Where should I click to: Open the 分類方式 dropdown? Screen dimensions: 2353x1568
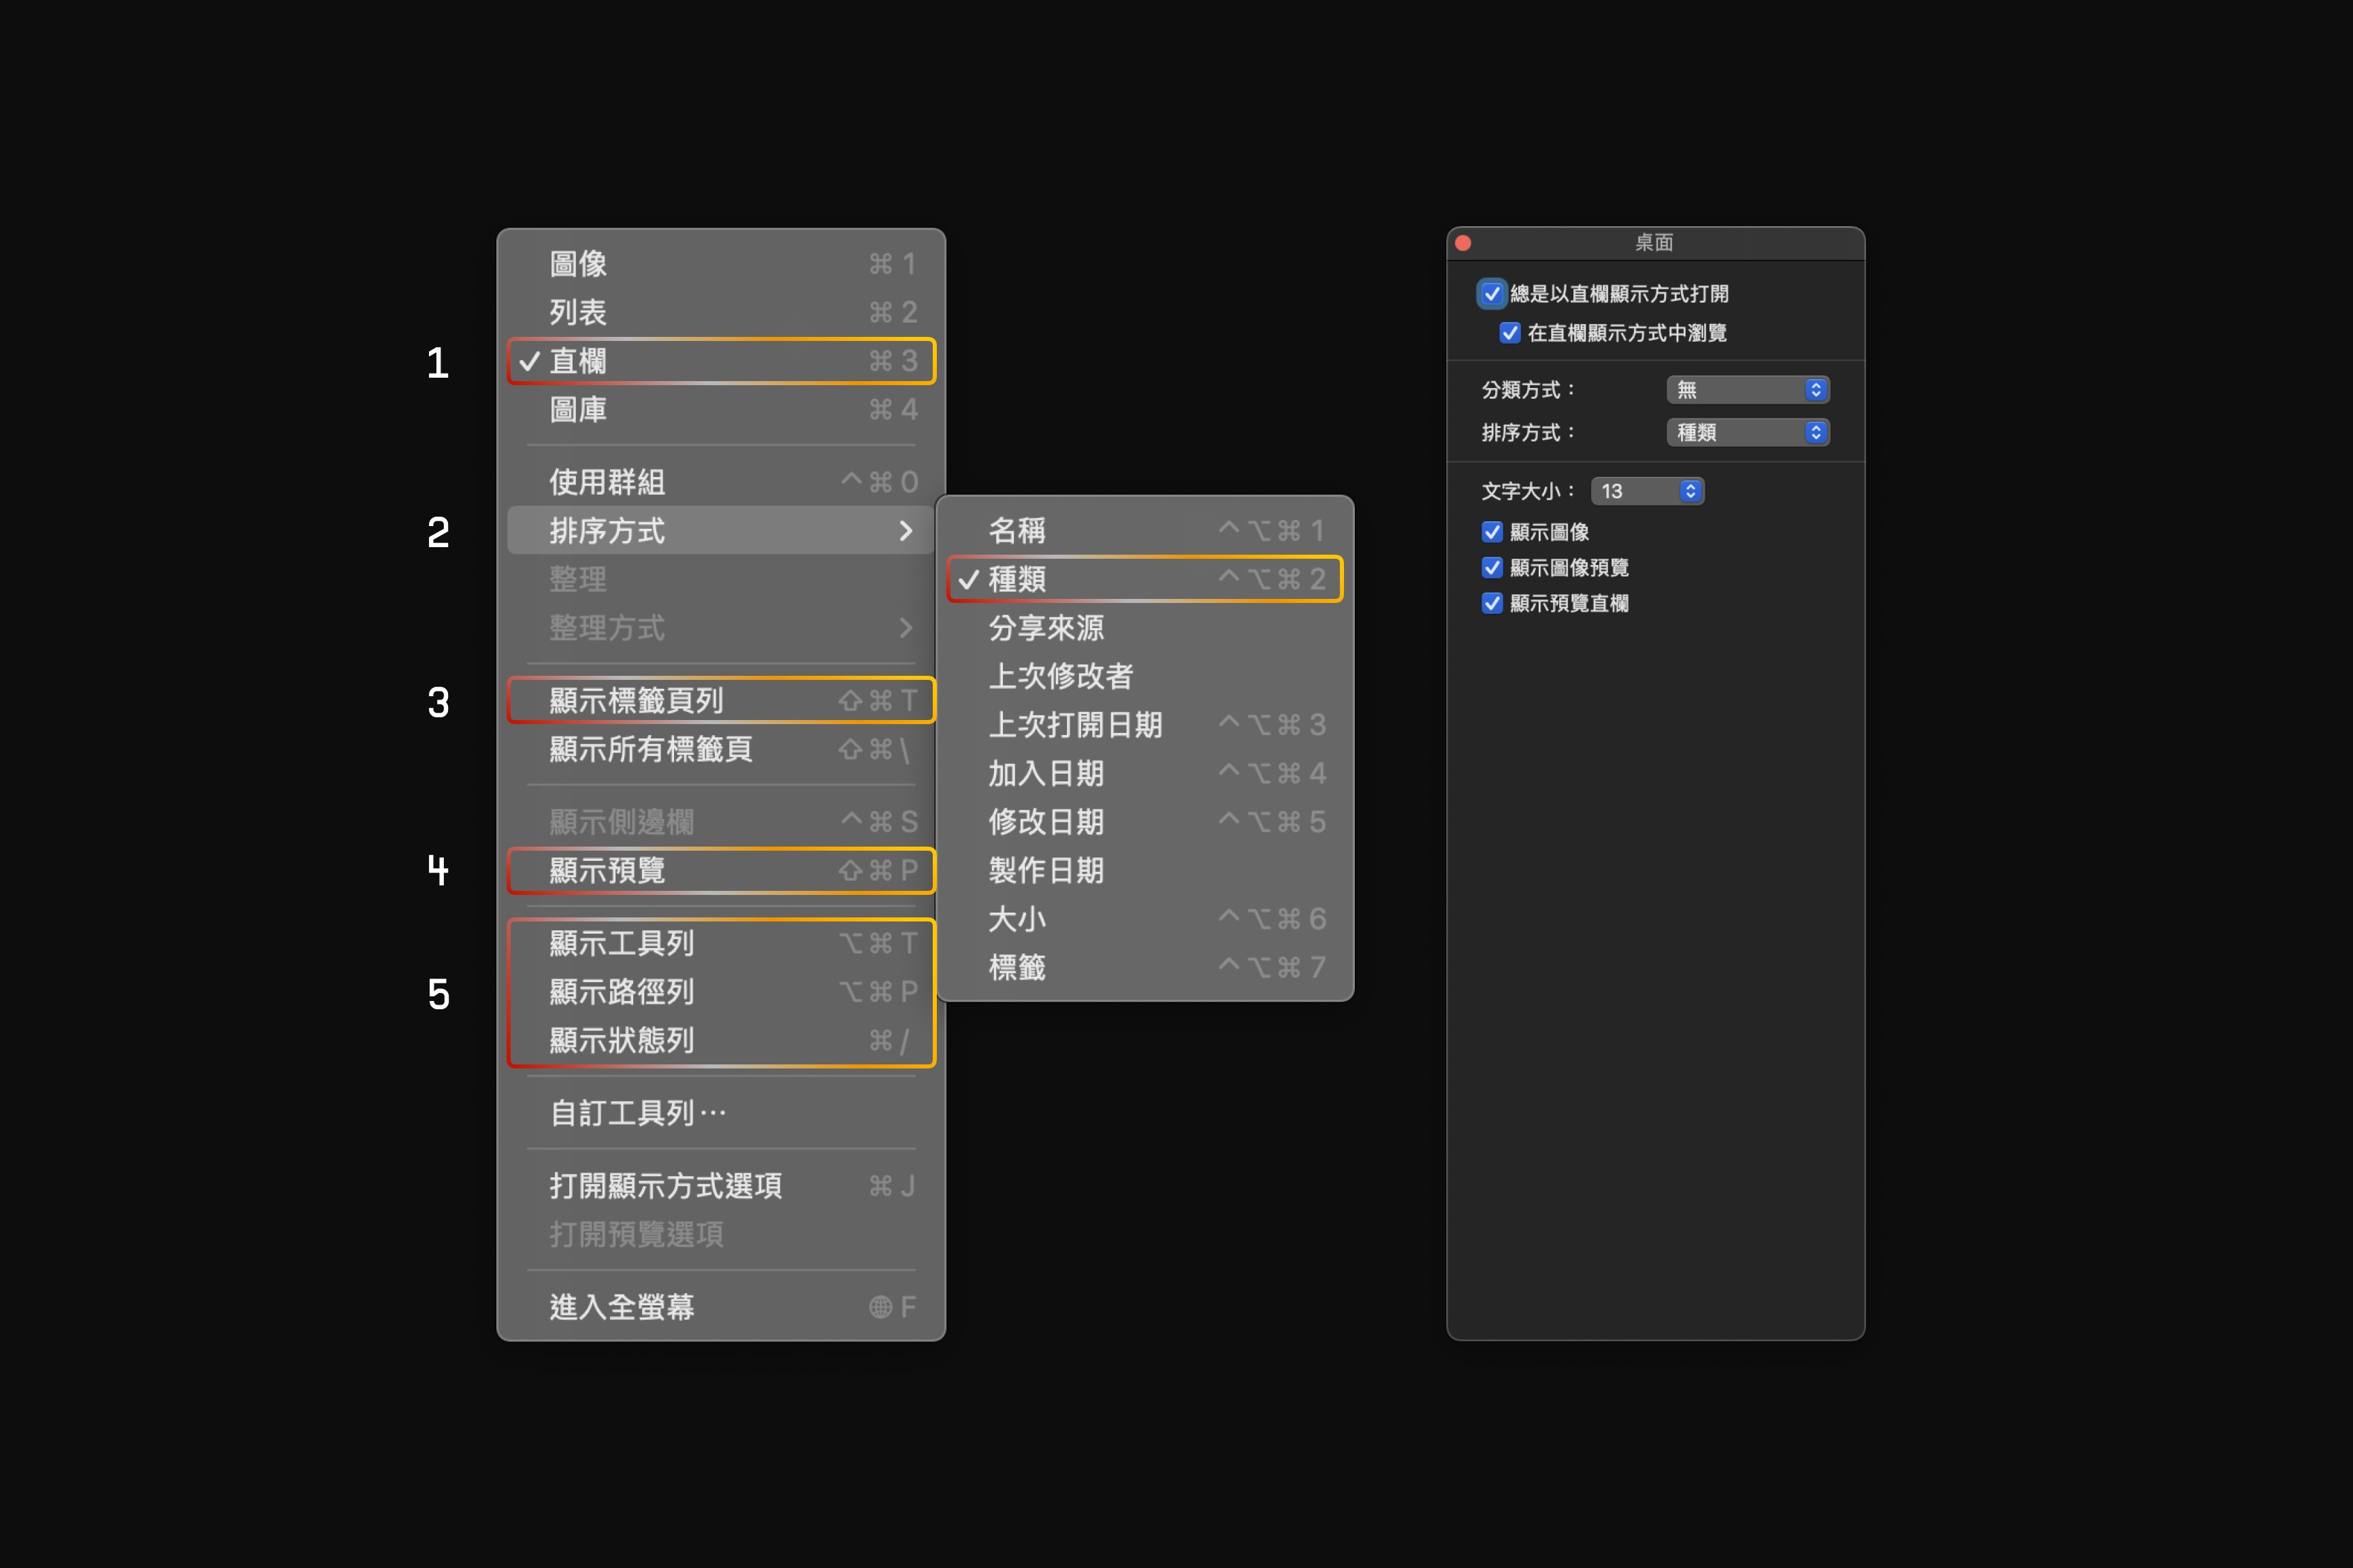point(1747,390)
